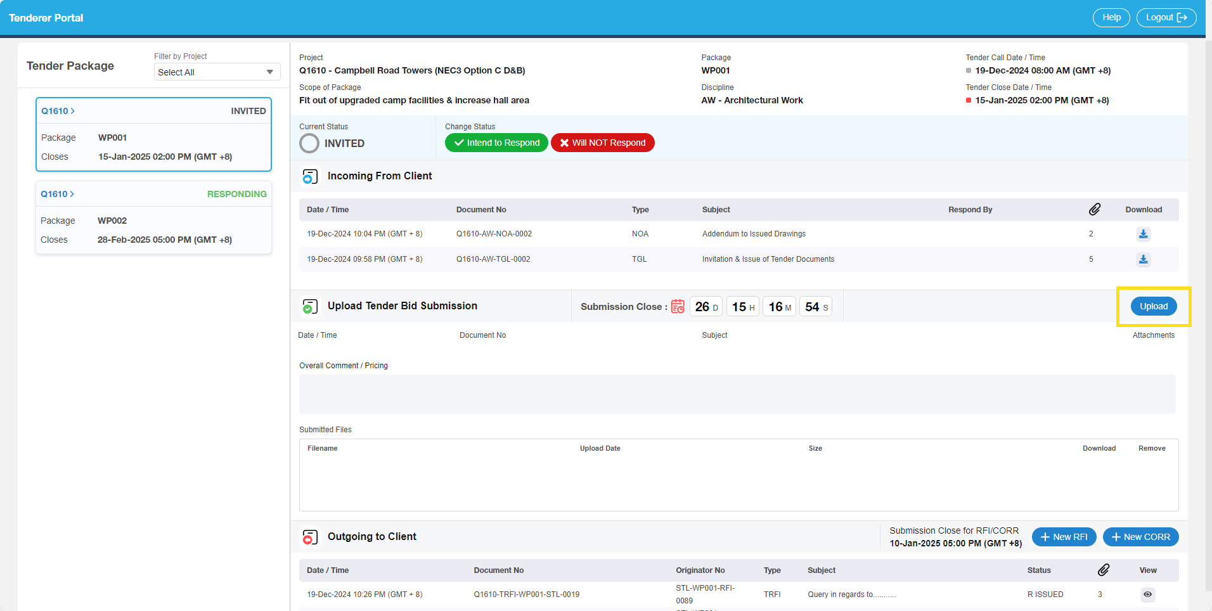Screen dimensions: 1212x611
Task: Click the Originator No column header
Action: pyautogui.click(x=700, y=570)
